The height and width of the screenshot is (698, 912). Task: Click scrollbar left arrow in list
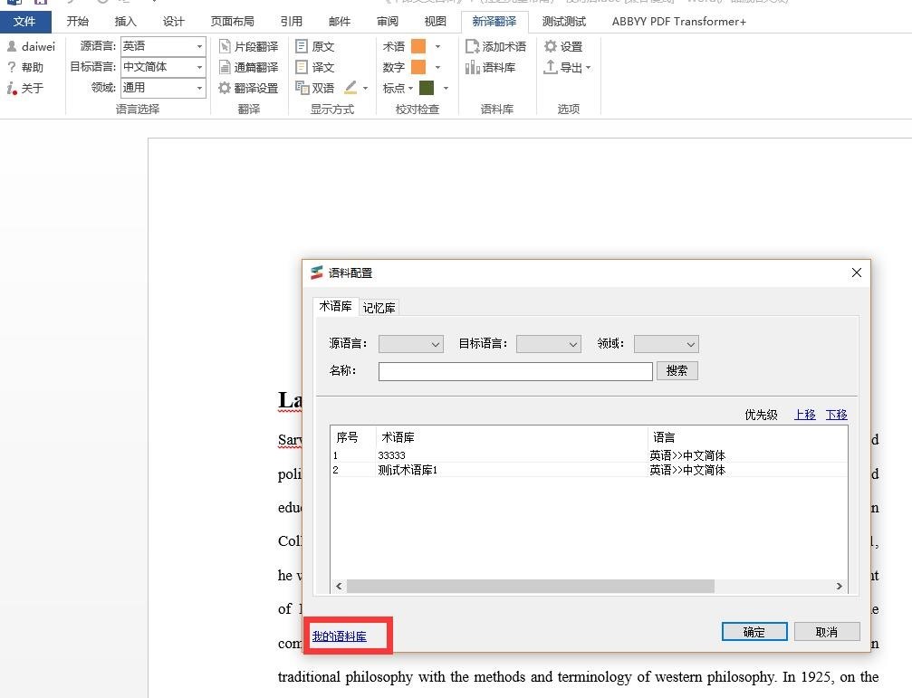tap(339, 586)
